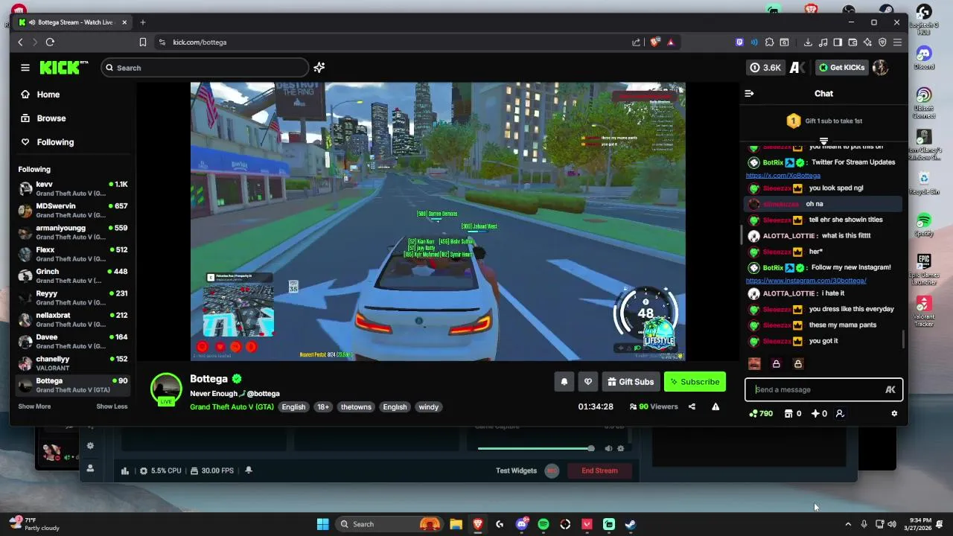Click the Kick search box
Viewport: 953px width, 536px height.
(205, 68)
